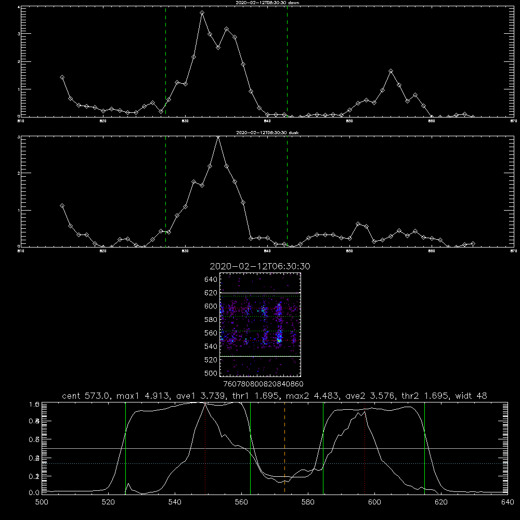Click bottom plot x-axis label 520
520x520 pixels.
click(x=108, y=502)
